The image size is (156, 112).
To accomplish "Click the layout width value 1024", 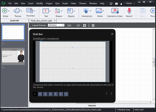I will [69, 25].
